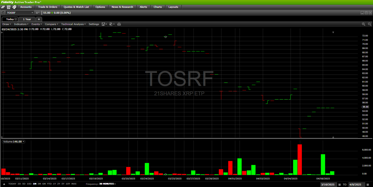Expand the Compare dropdown

tap(51, 24)
